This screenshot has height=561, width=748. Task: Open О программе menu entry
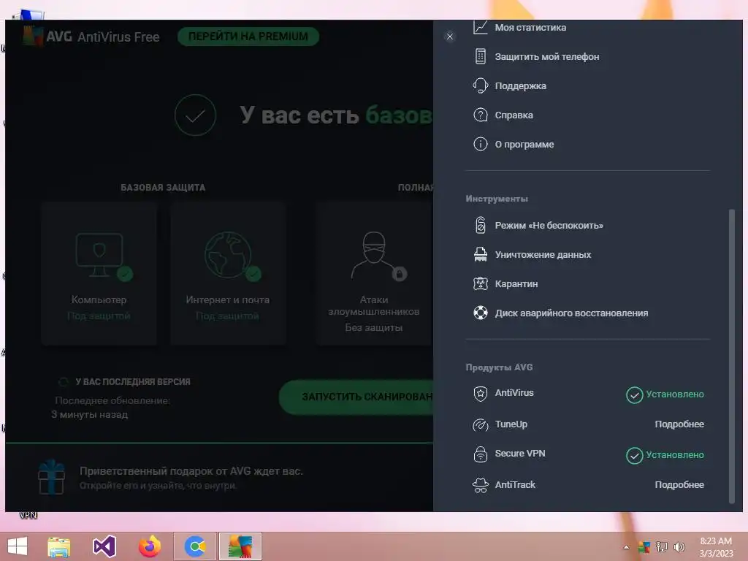click(524, 144)
